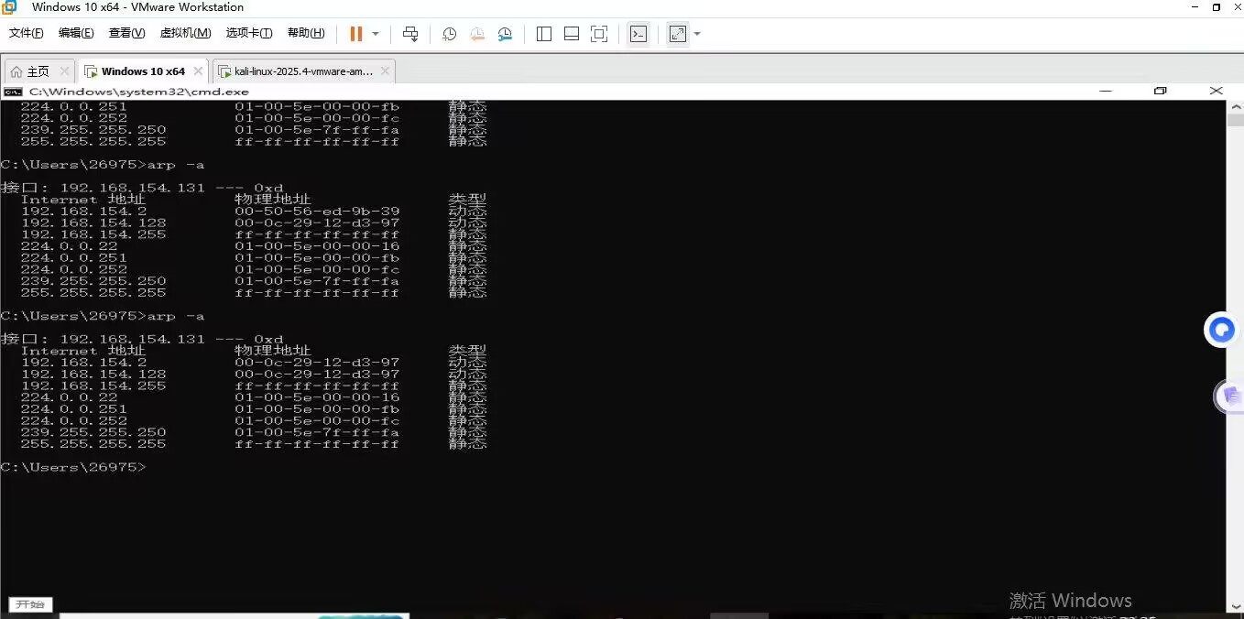Image resolution: width=1244 pixels, height=619 pixels.
Task: Click MAC 00-50-56-ed-9b-39 in first ARP table
Action: (x=317, y=211)
